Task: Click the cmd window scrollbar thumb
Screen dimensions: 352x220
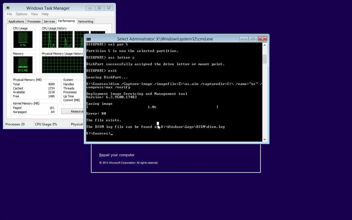Action: click(x=265, y=59)
